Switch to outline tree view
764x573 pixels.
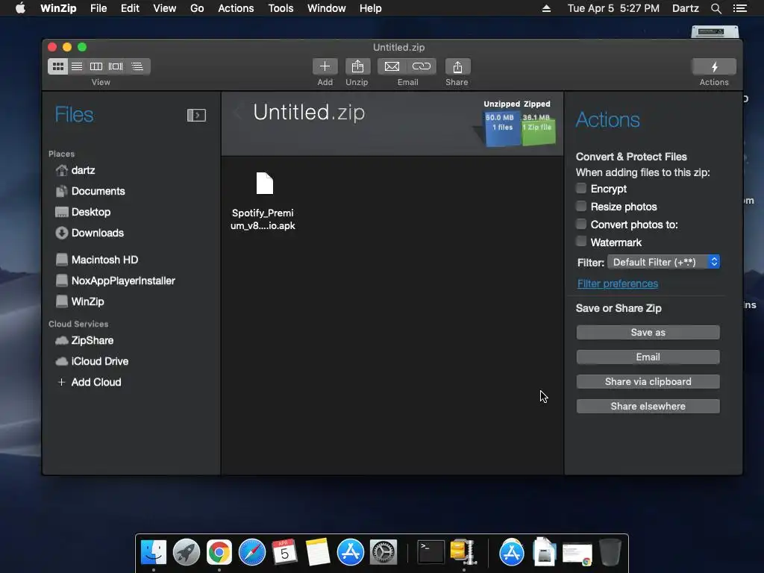(137, 66)
